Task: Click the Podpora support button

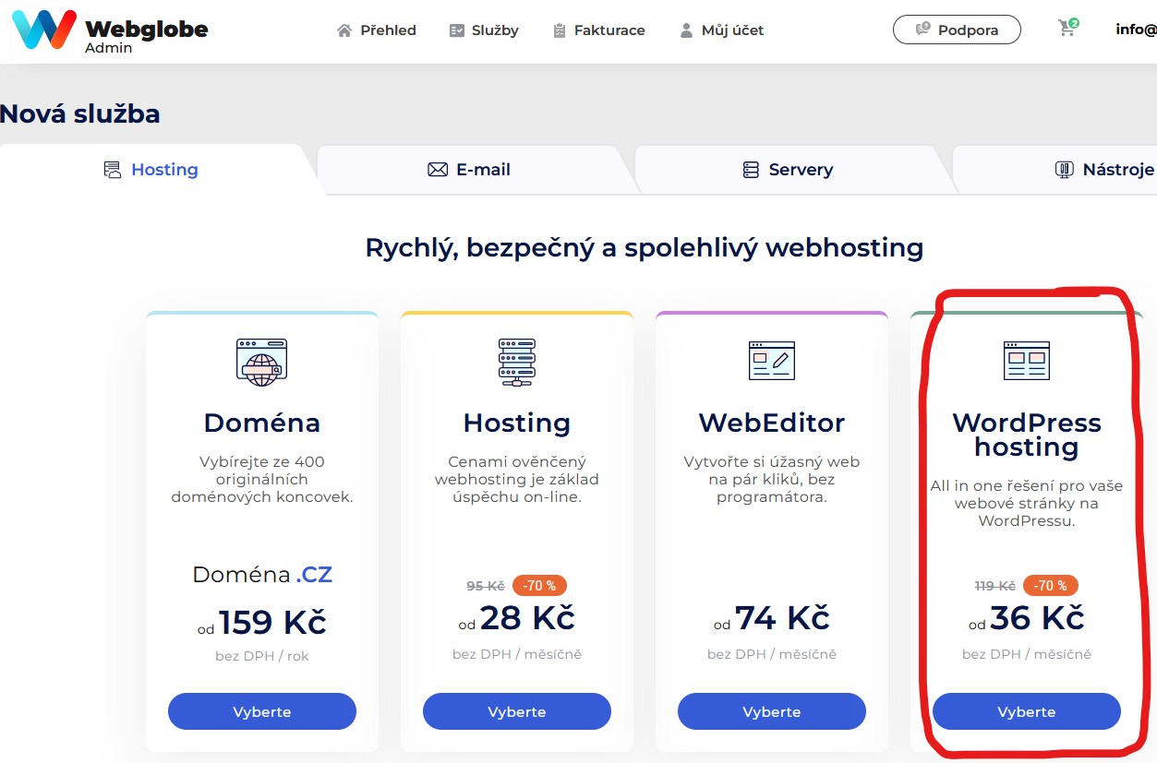Action: point(957,29)
